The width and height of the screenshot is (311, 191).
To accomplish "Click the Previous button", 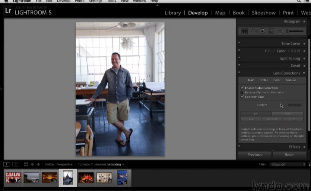I will 255,155.
